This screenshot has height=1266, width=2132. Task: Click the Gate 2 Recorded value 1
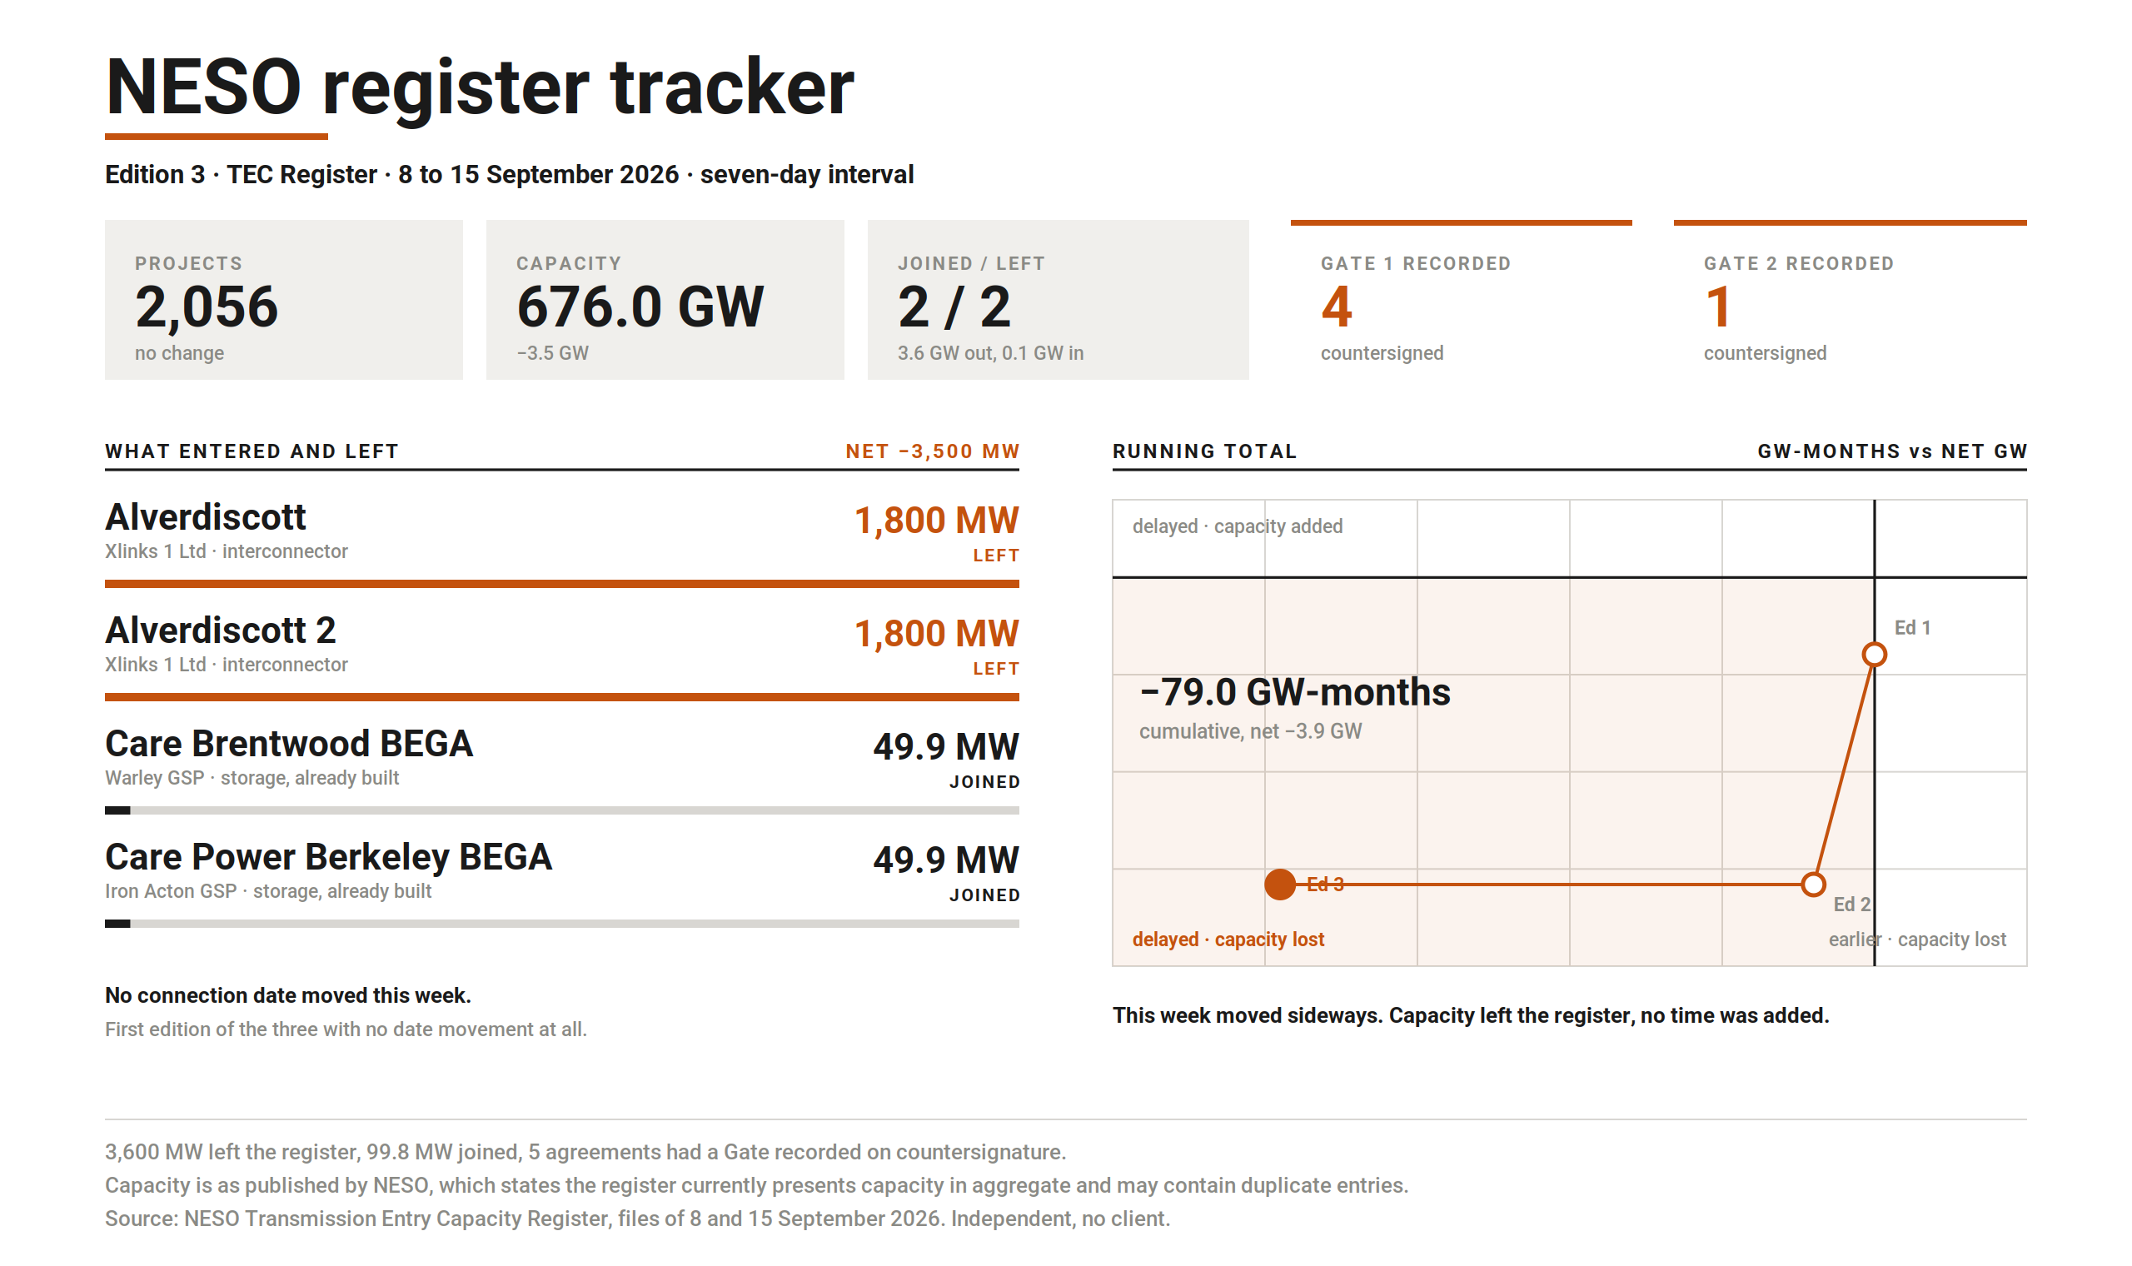(x=1717, y=307)
